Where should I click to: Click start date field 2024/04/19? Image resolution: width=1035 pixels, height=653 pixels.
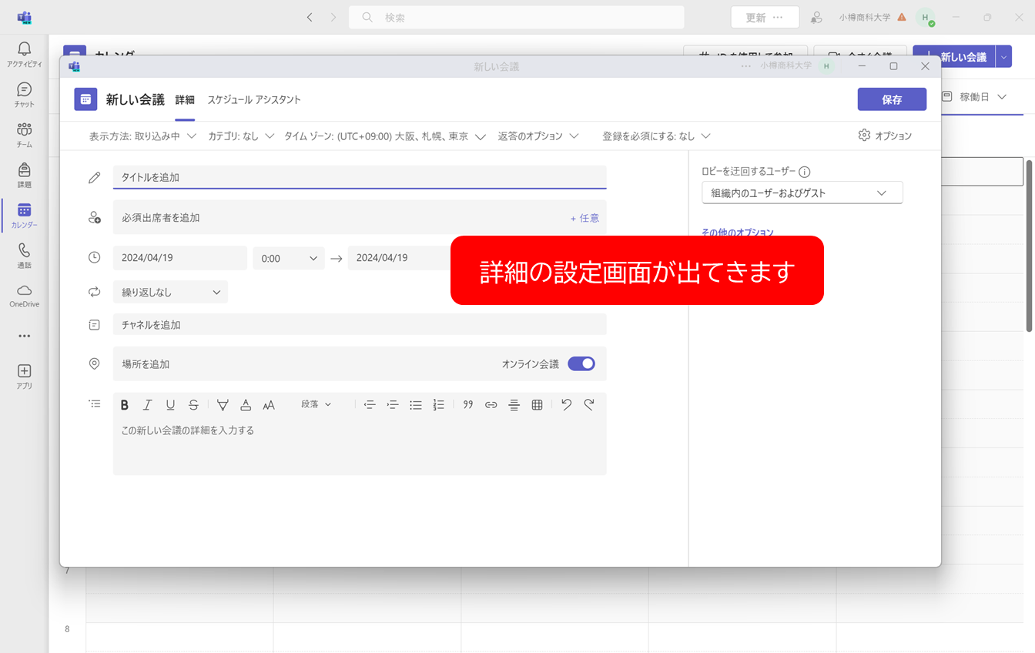pyautogui.click(x=180, y=258)
